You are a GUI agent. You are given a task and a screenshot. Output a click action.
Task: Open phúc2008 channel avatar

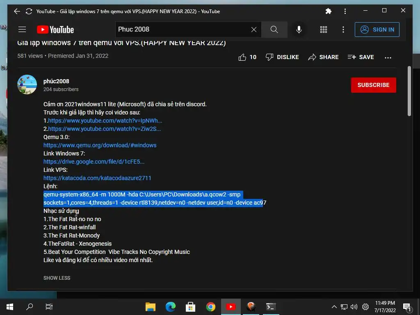(27, 84)
